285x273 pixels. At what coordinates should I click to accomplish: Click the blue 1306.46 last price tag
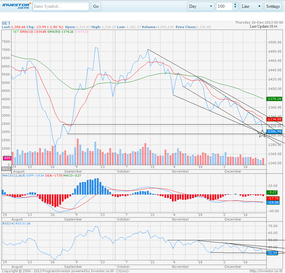[x=274, y=131]
